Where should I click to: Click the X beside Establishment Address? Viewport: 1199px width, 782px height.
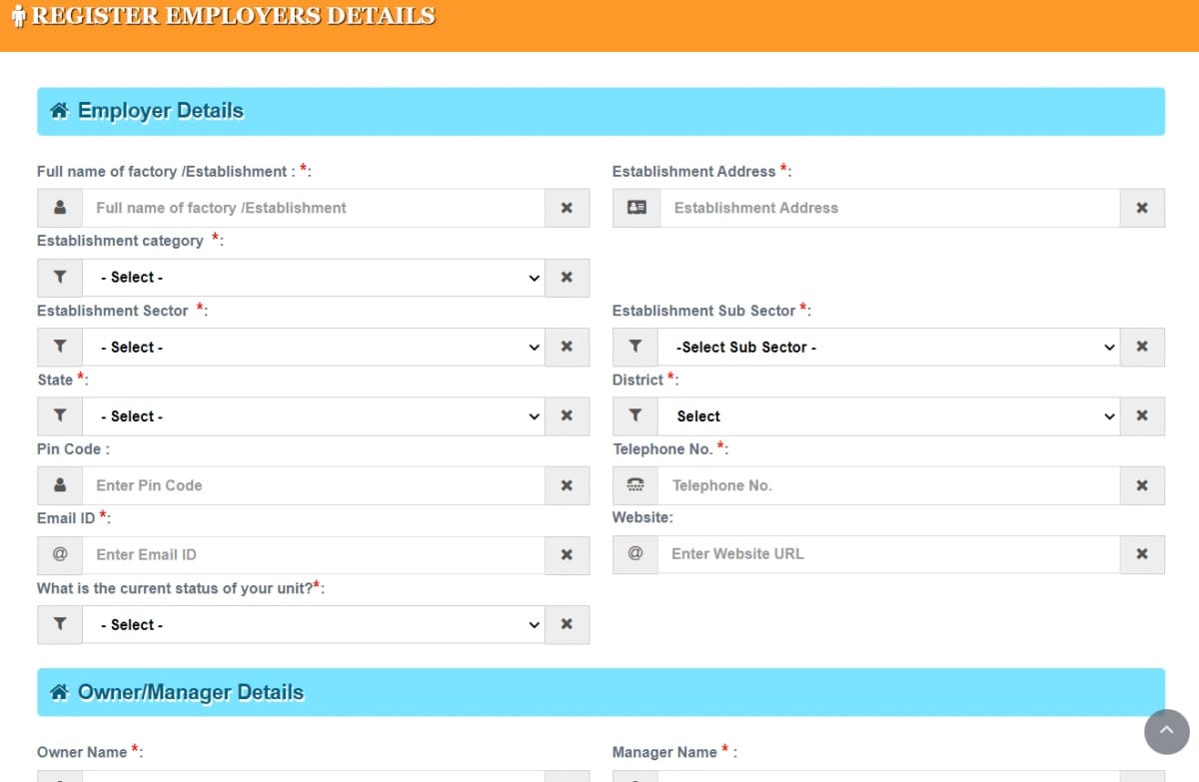pyautogui.click(x=1142, y=208)
